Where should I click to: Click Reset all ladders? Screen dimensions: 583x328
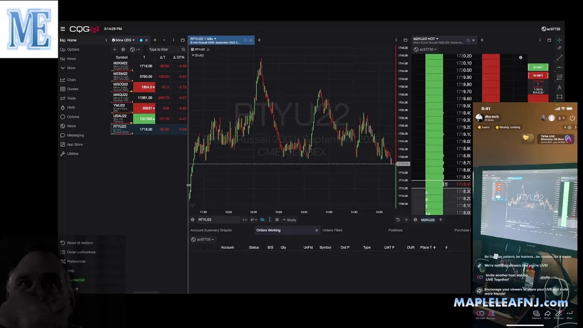pyautogui.click(x=77, y=243)
